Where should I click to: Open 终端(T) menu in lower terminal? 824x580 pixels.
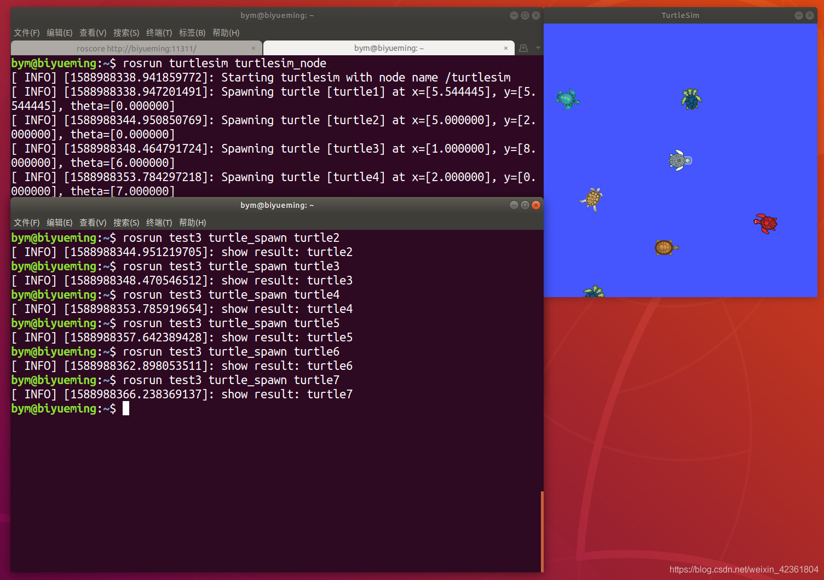[159, 223]
